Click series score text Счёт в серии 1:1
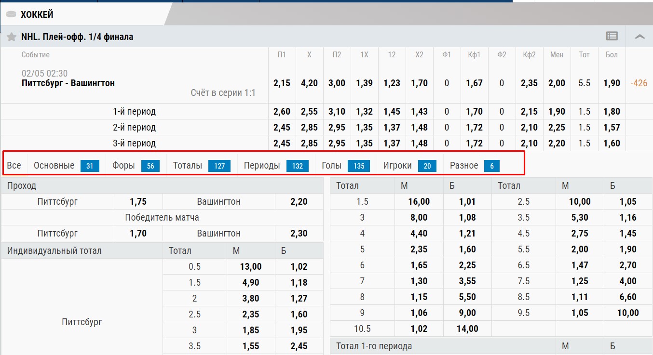Screen dimensions: 653x355 pyautogui.click(x=223, y=93)
